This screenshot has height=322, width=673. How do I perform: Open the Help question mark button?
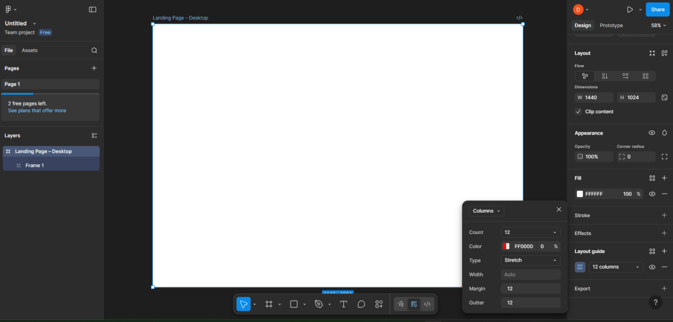point(656,302)
